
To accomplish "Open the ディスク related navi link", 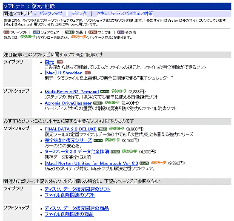I will coord(79,14).
